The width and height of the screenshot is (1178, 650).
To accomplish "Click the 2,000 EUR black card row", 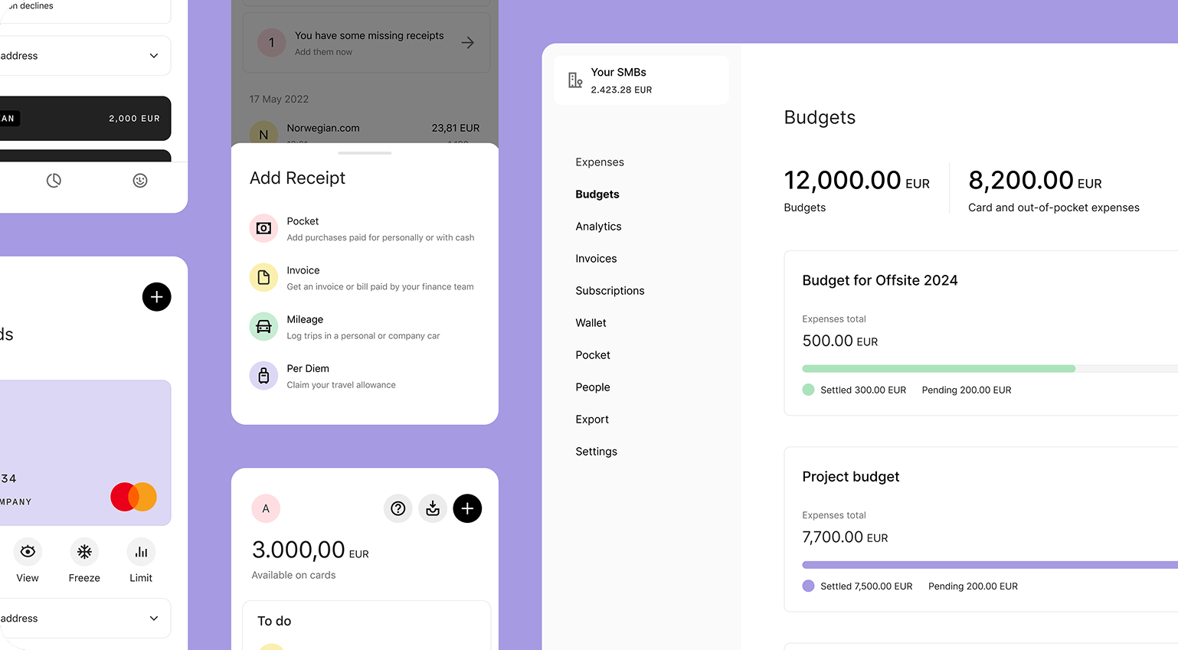I will (x=85, y=119).
